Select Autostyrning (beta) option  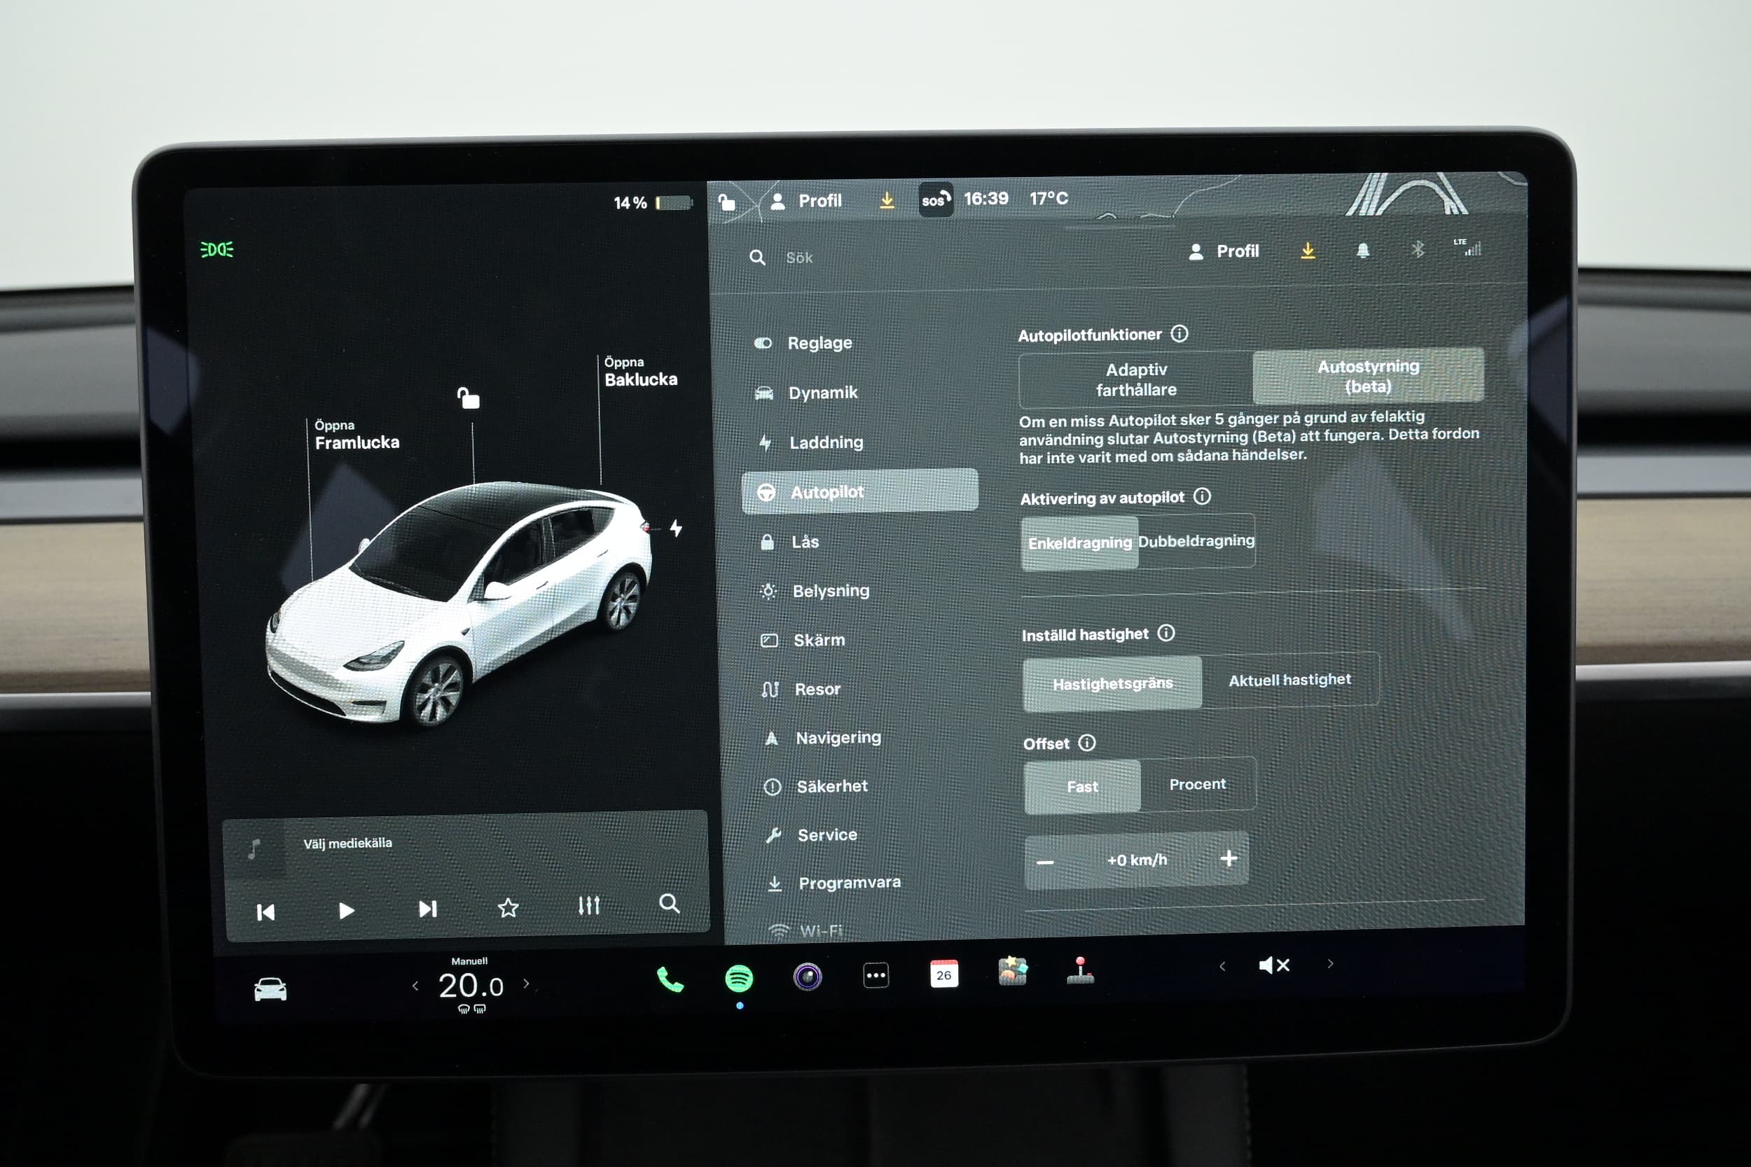[x=1369, y=376]
